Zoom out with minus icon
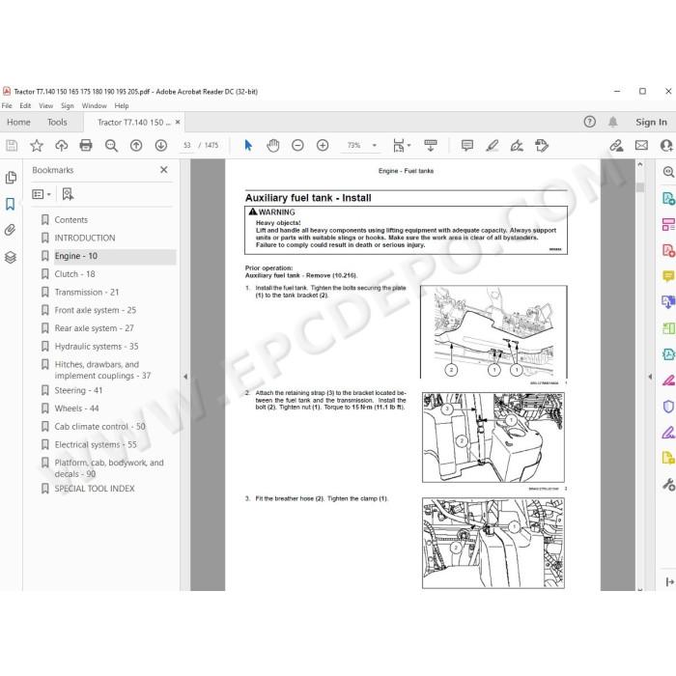The width and height of the screenshot is (676, 676). click(x=297, y=145)
